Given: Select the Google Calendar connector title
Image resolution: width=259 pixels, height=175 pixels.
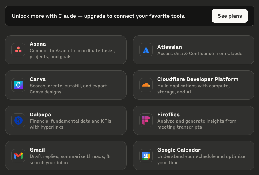Looking at the screenshot, I should coord(179,150).
